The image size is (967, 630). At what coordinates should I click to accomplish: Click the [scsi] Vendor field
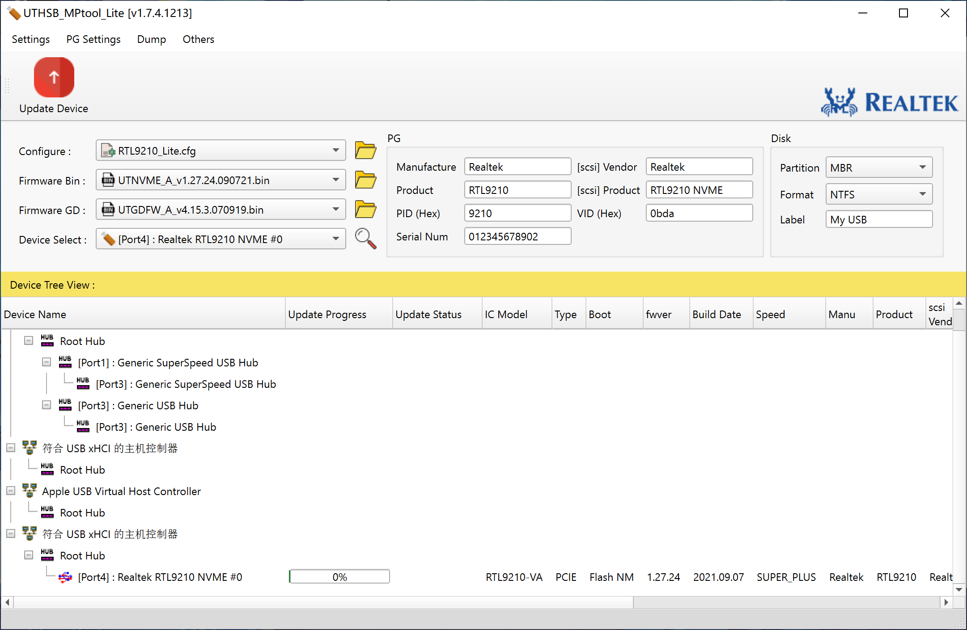point(699,167)
